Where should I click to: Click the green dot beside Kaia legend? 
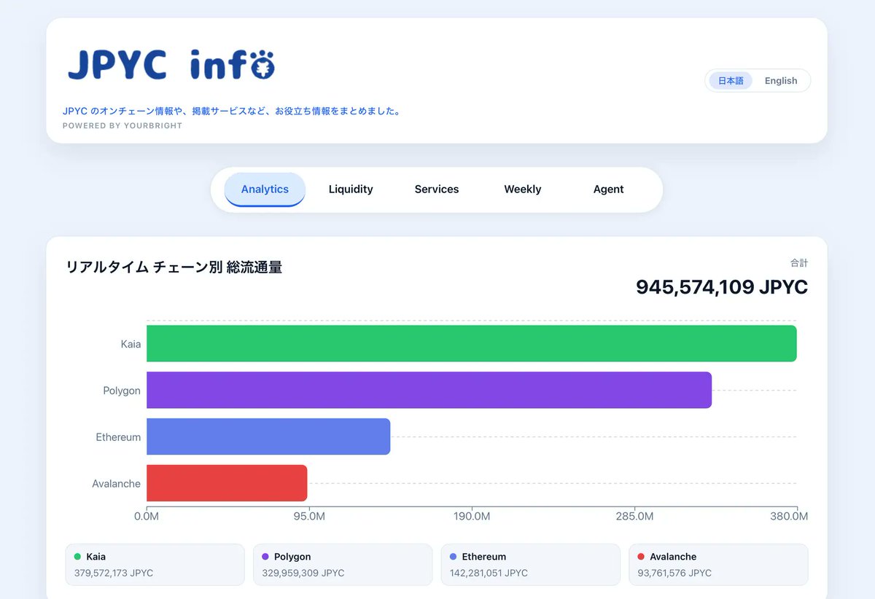coord(77,557)
